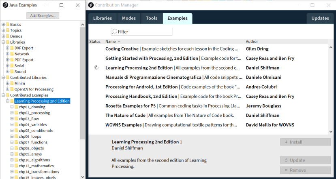
Task: Expand OpenCV for Processing node
Action: [8, 89]
